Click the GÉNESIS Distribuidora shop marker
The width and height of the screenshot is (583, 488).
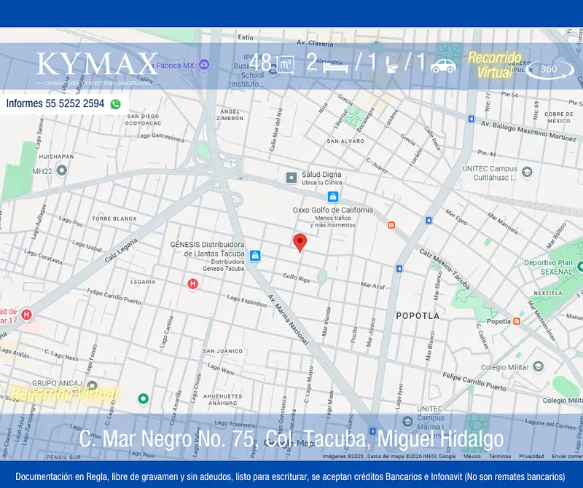tap(254, 256)
